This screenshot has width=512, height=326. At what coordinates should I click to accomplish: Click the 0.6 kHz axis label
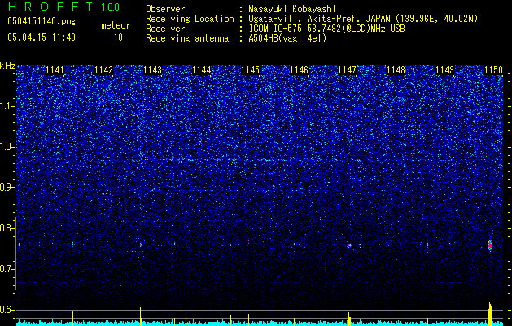[7, 310]
